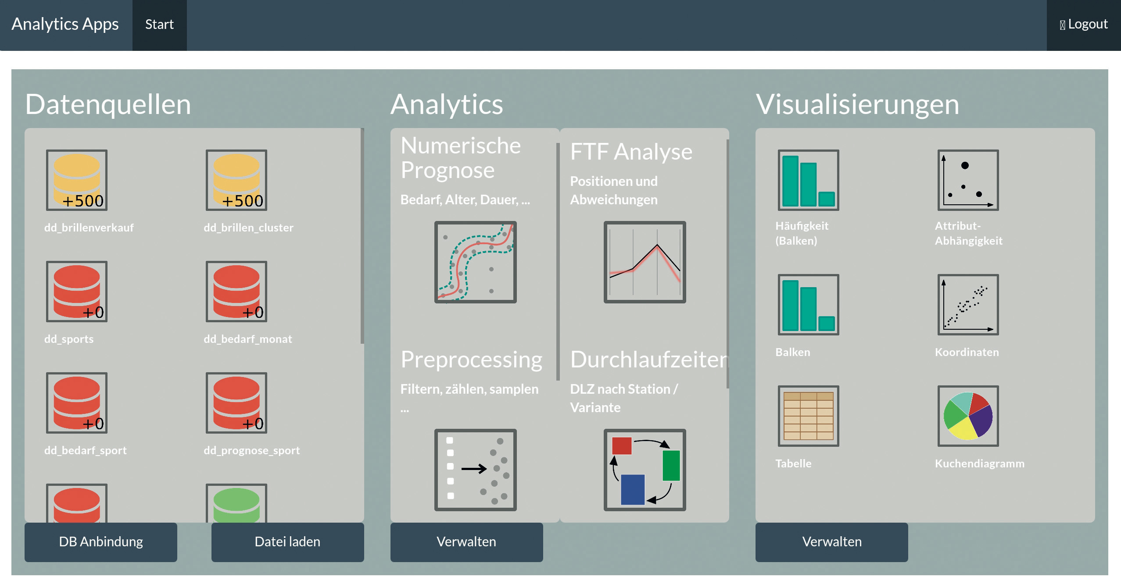This screenshot has width=1121, height=577.
Task: Launch the Preprocessing filter icon
Action: (475, 470)
